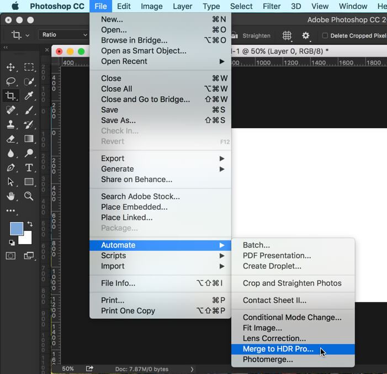Select the Spot Healing Brush tool

(10, 110)
